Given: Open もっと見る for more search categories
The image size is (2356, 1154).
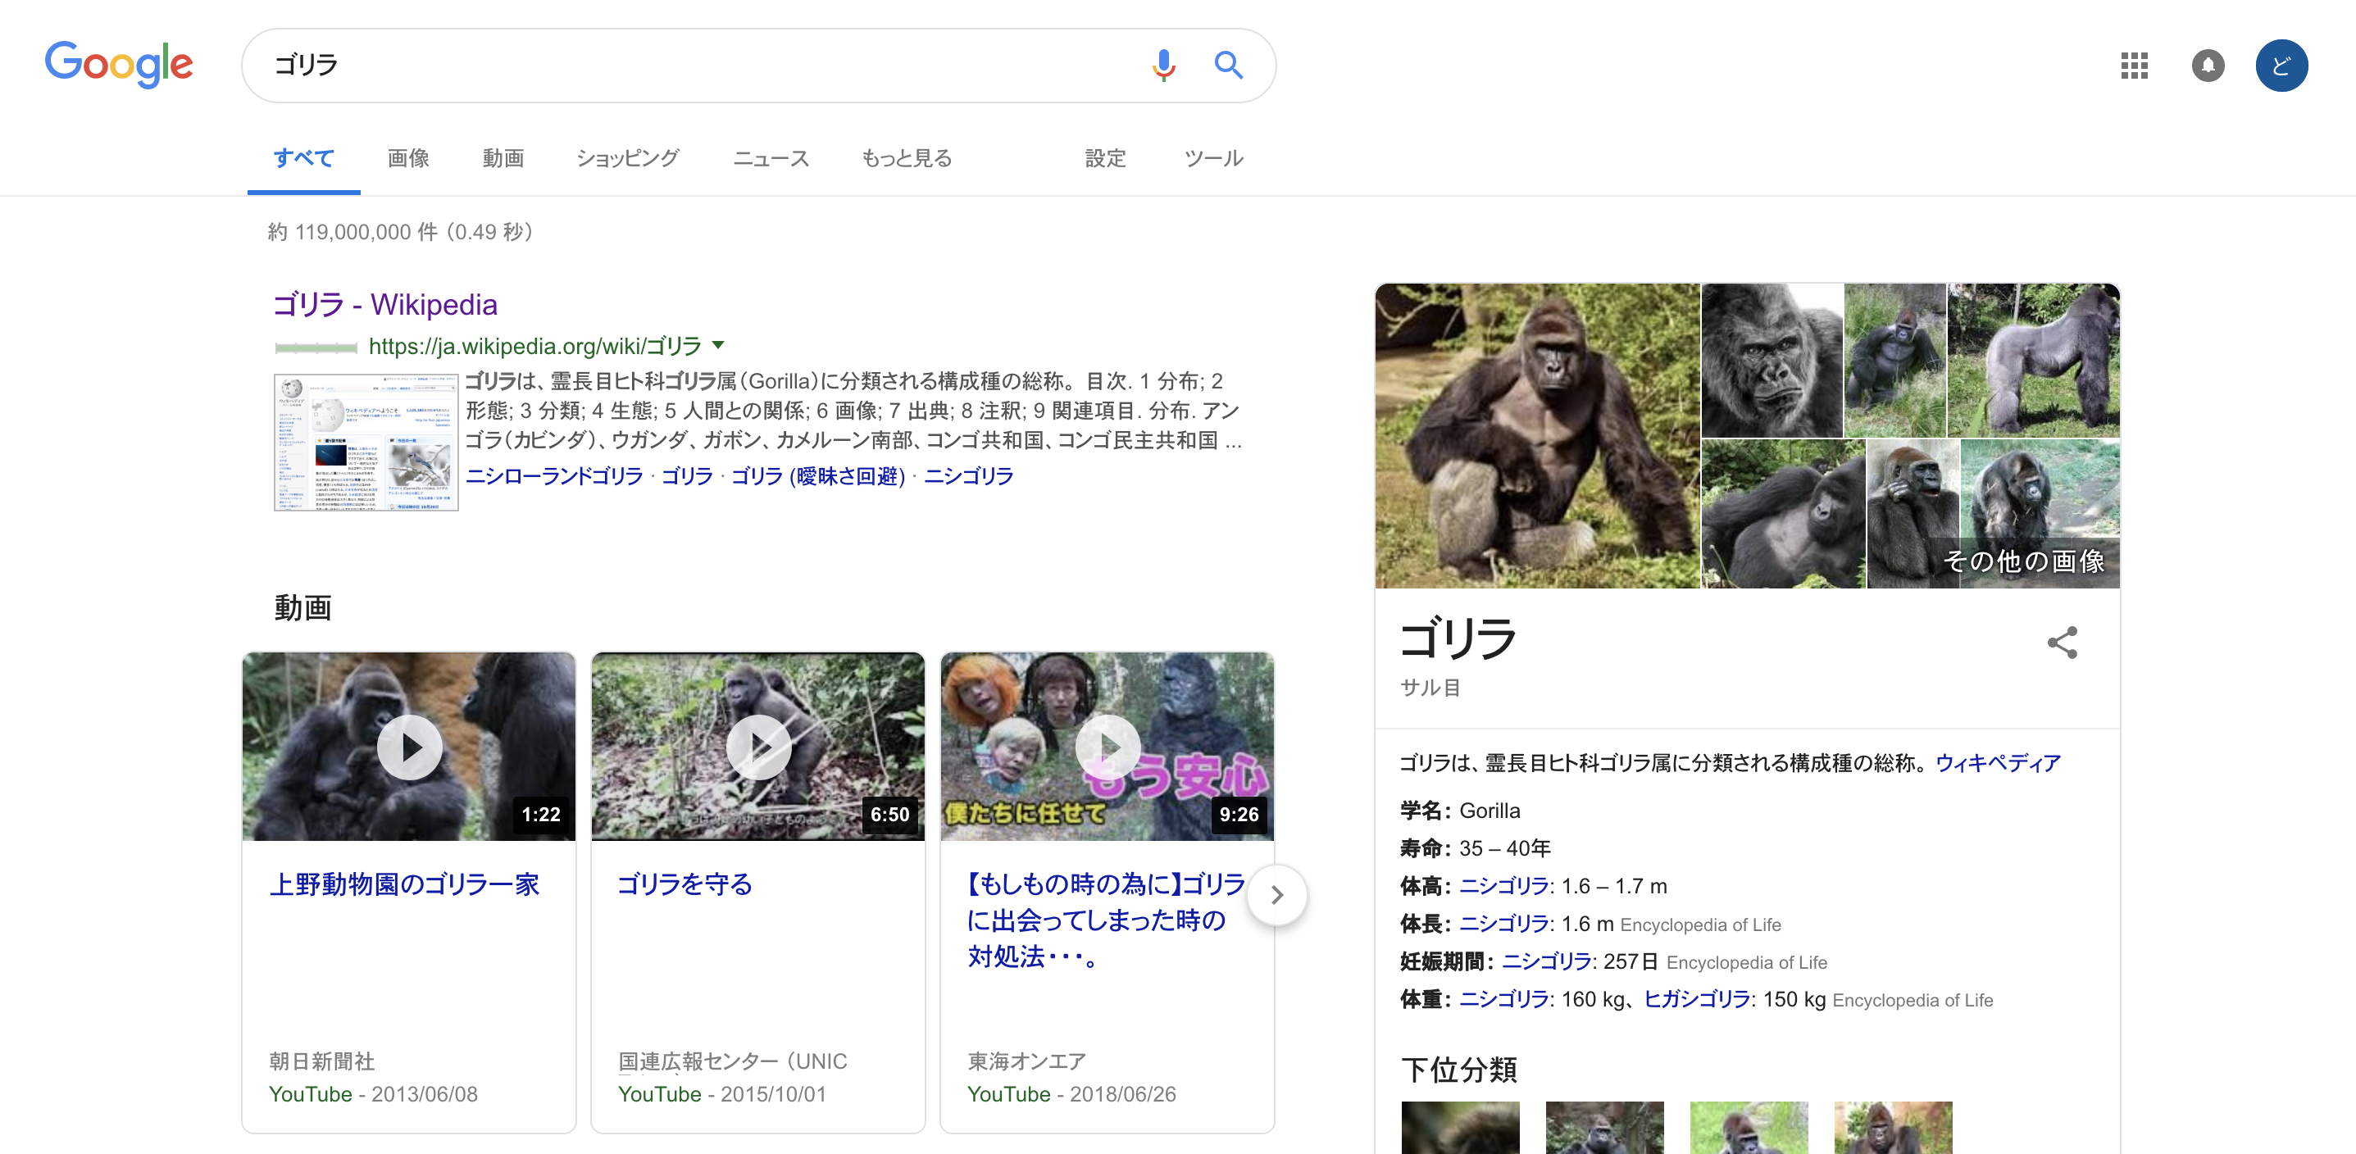Looking at the screenshot, I should (906, 158).
